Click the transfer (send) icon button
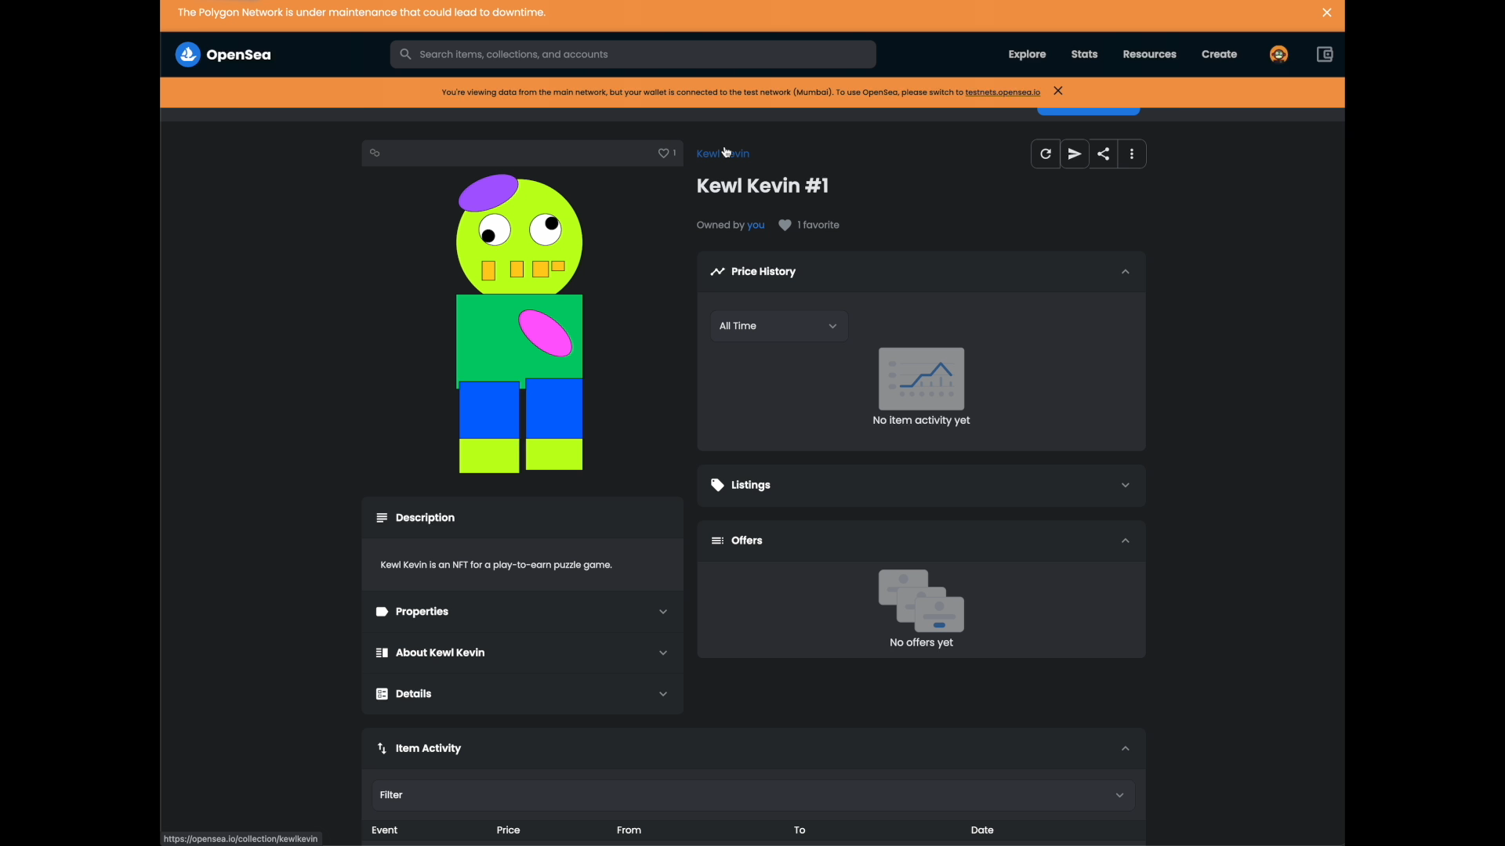The image size is (1505, 846). pos(1075,154)
